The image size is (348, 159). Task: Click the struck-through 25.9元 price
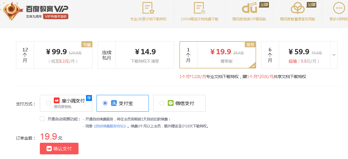click(238, 53)
